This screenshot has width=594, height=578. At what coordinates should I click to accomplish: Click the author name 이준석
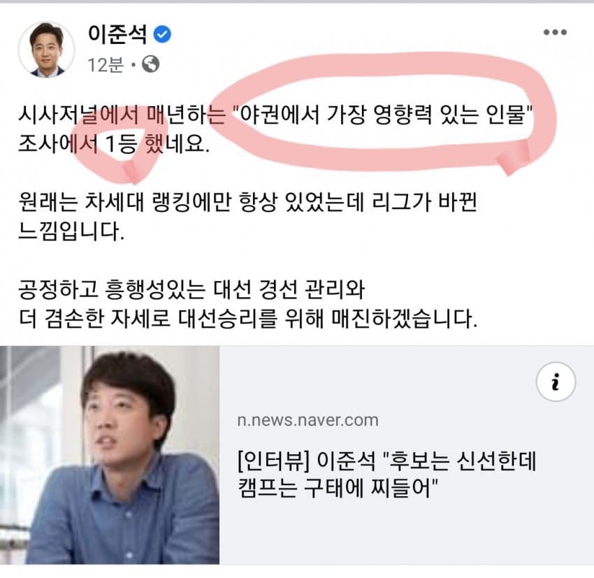(117, 34)
